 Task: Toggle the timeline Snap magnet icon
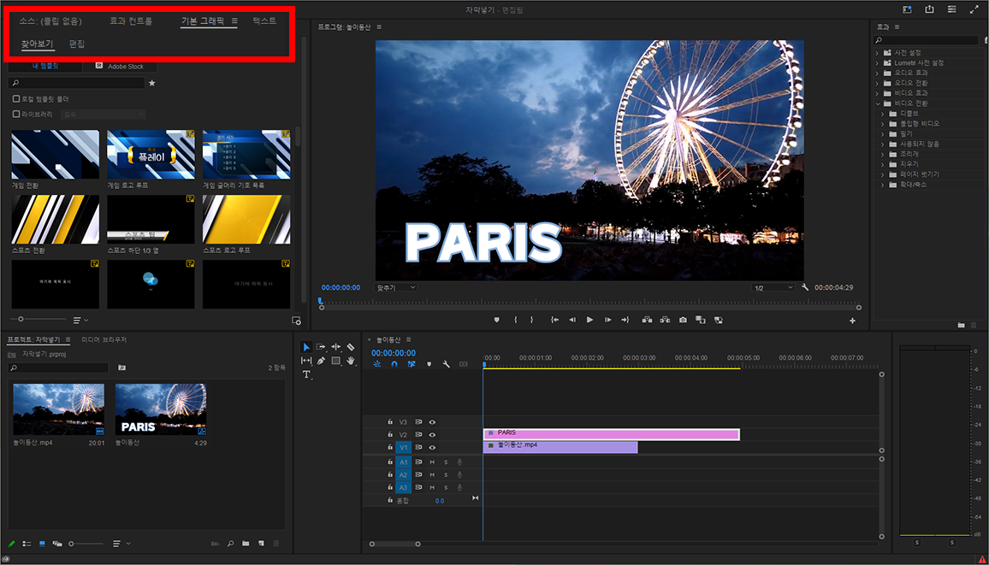pyautogui.click(x=394, y=364)
